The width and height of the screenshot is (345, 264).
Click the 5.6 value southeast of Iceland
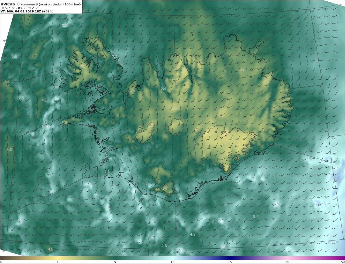pos(256,216)
